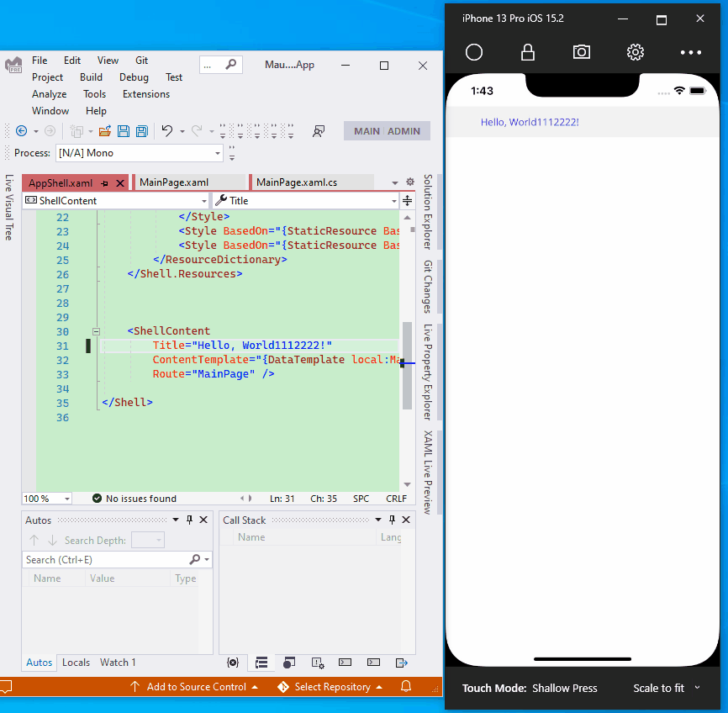The width and height of the screenshot is (728, 713).
Task: Click the notifications bell in status bar
Action: [406, 686]
